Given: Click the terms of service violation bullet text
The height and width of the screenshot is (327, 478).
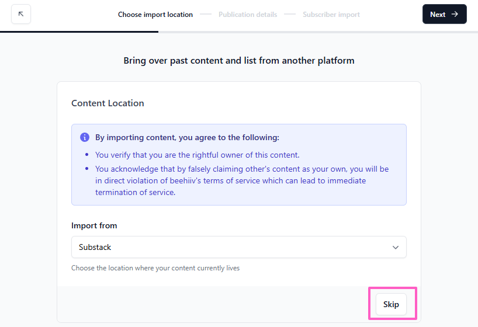Looking at the screenshot, I should coord(242,180).
